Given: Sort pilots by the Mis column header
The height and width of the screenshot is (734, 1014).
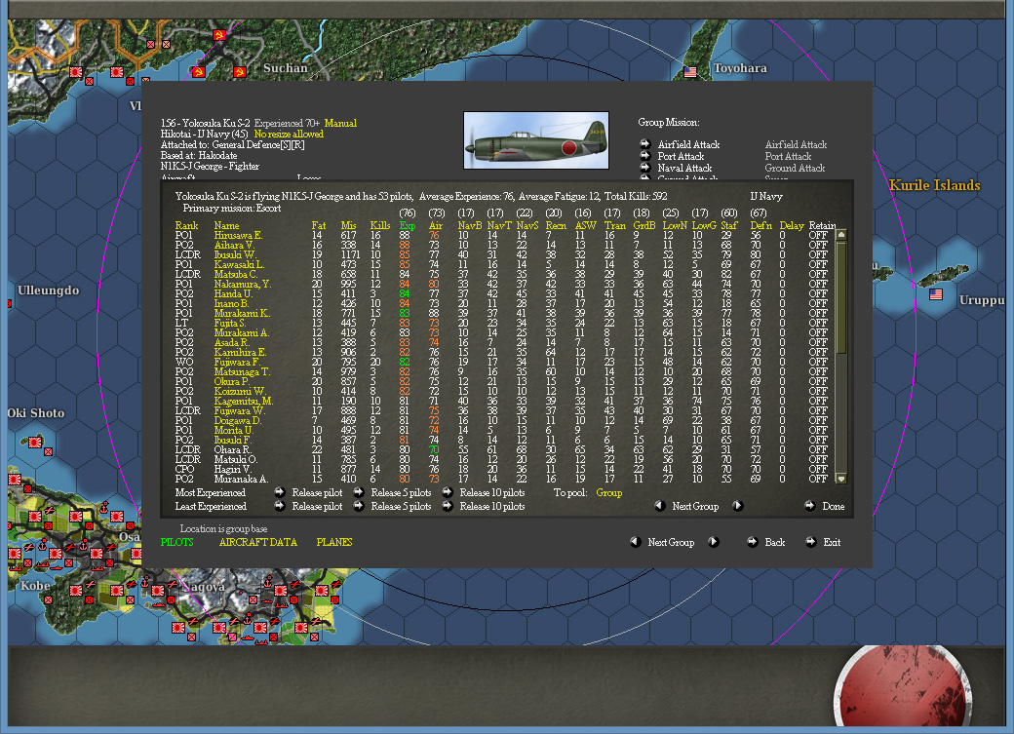Looking at the screenshot, I should click(349, 225).
